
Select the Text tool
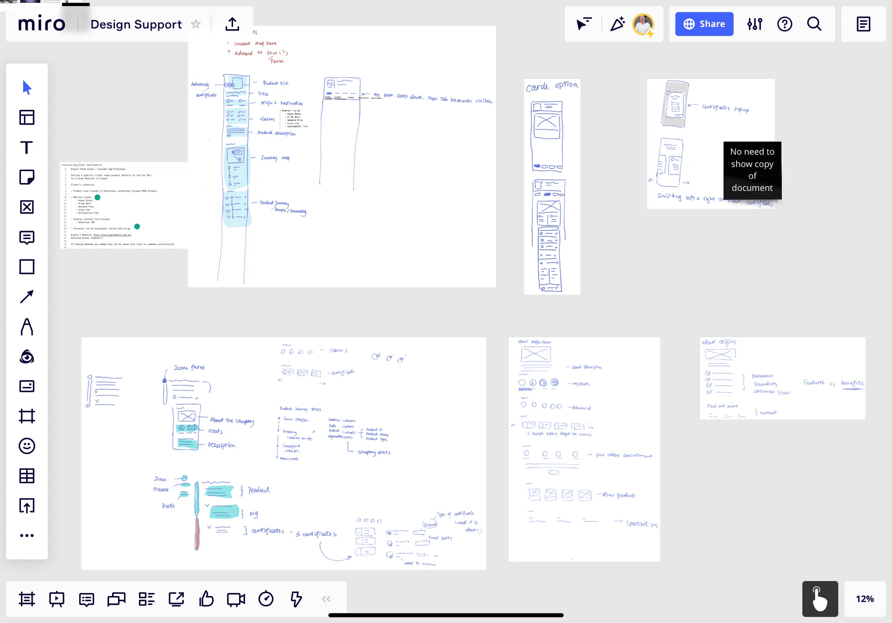27,148
